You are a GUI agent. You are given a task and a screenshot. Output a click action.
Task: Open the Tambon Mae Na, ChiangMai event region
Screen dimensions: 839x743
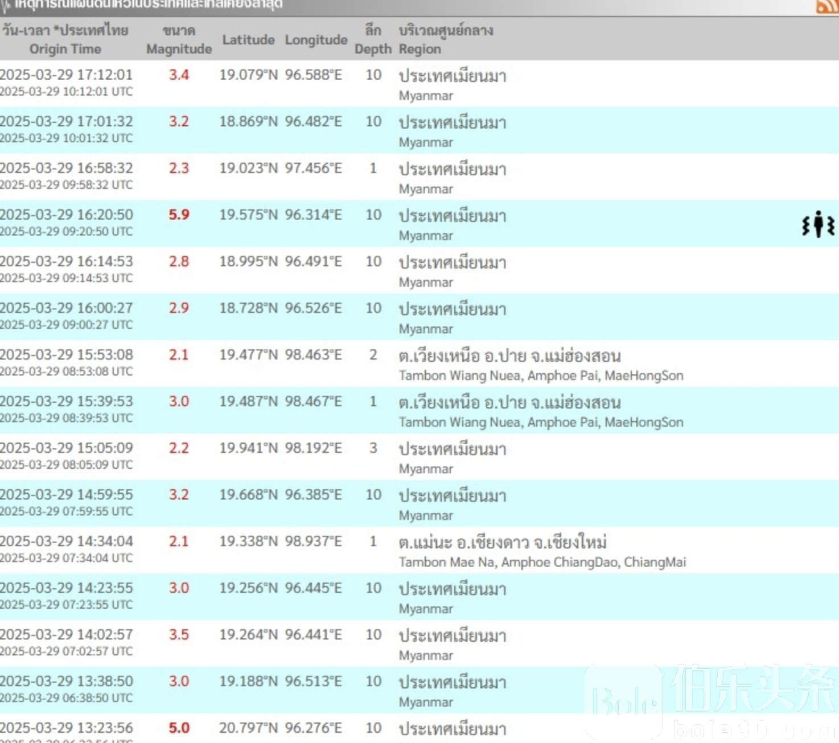(x=542, y=562)
